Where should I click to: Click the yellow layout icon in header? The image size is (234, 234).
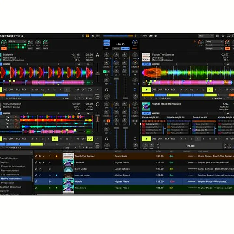(88, 36)
